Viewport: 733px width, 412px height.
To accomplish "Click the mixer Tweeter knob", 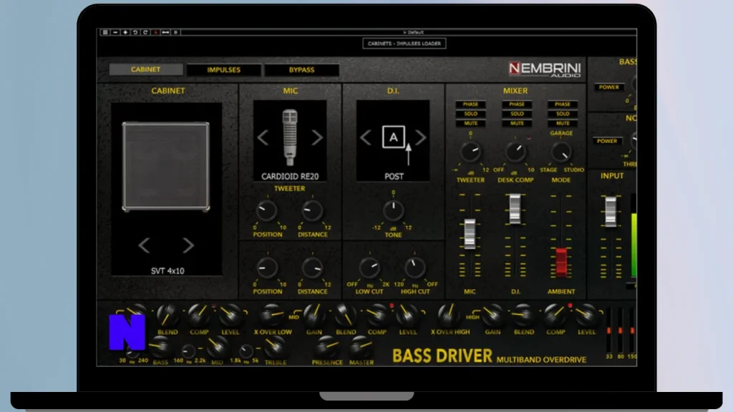I will (470, 152).
